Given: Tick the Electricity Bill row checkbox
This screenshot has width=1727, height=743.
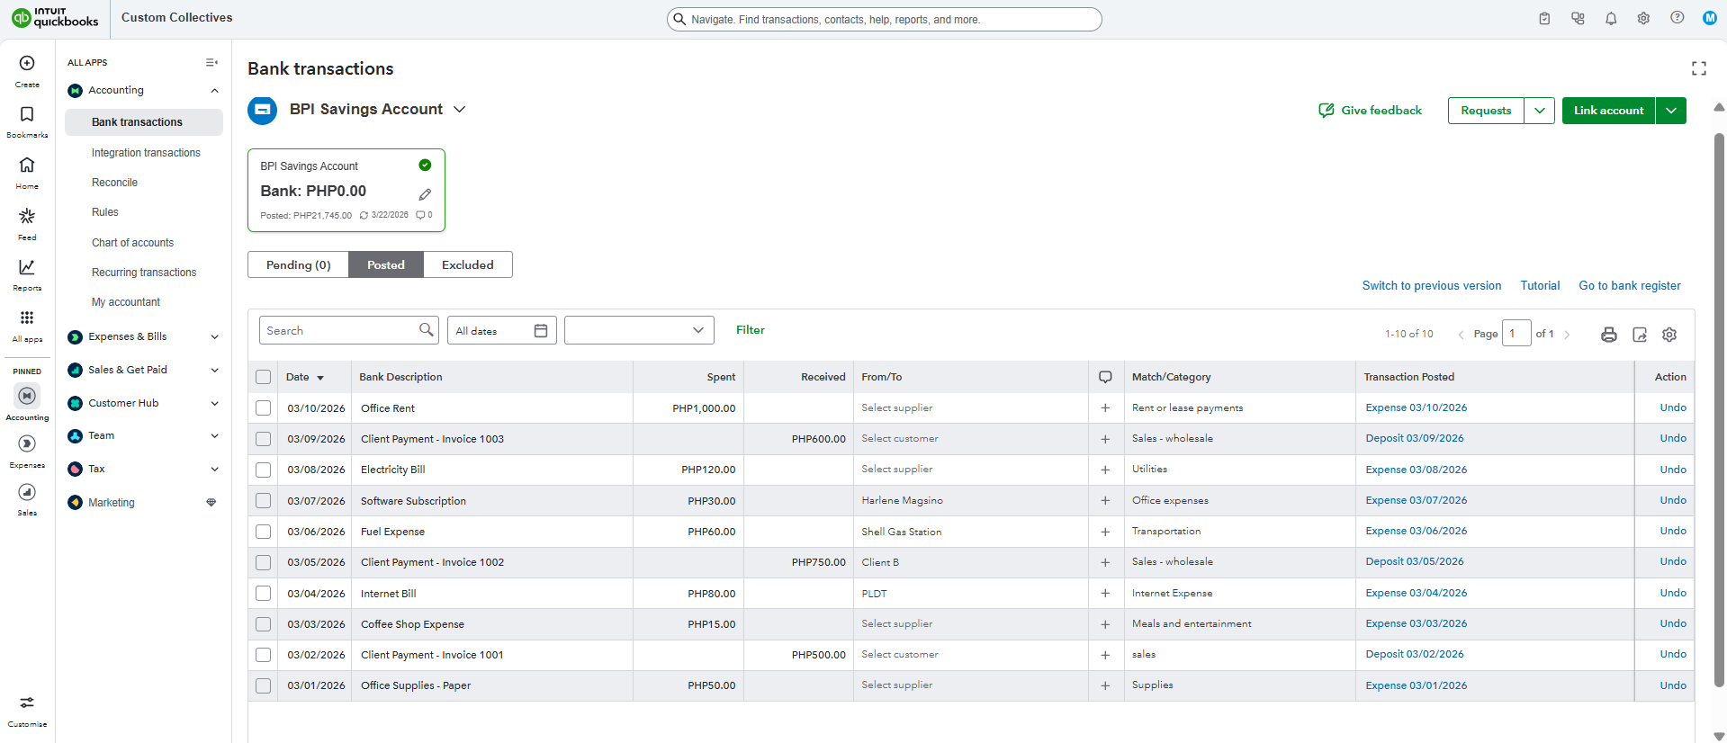Looking at the screenshot, I should 263,470.
